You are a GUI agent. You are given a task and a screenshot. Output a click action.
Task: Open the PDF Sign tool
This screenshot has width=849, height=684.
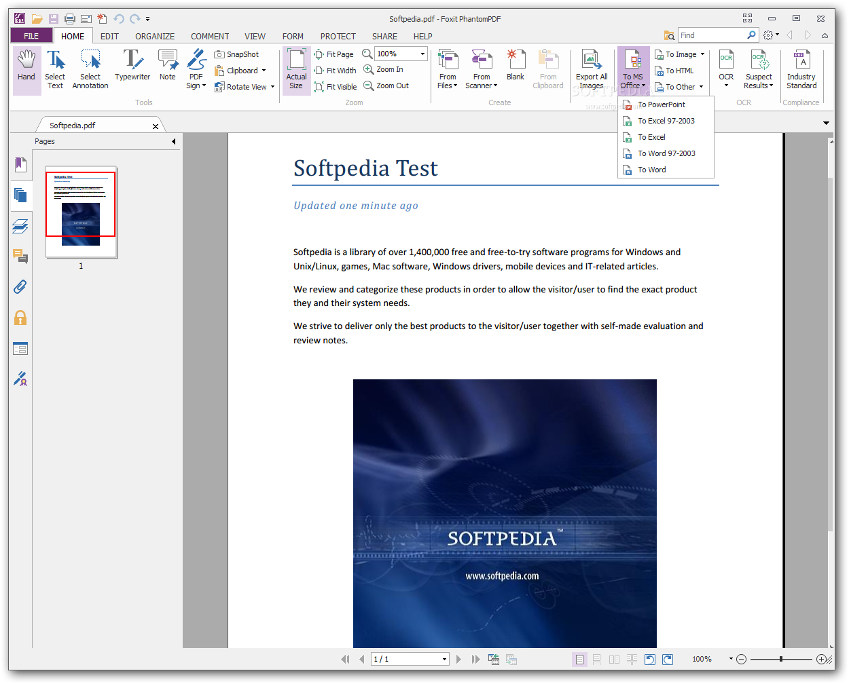pos(196,70)
